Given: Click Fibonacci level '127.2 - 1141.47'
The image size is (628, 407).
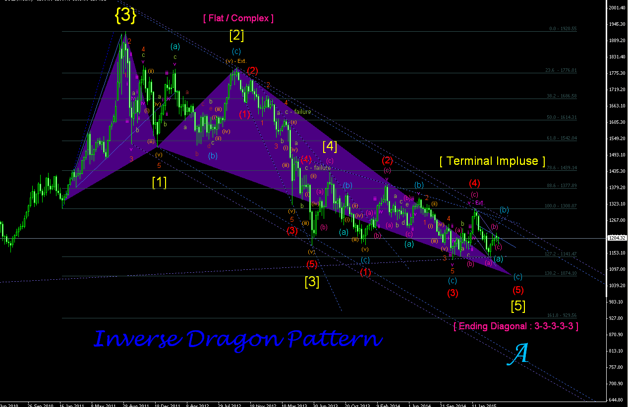Looking at the screenshot, I should [x=561, y=254].
